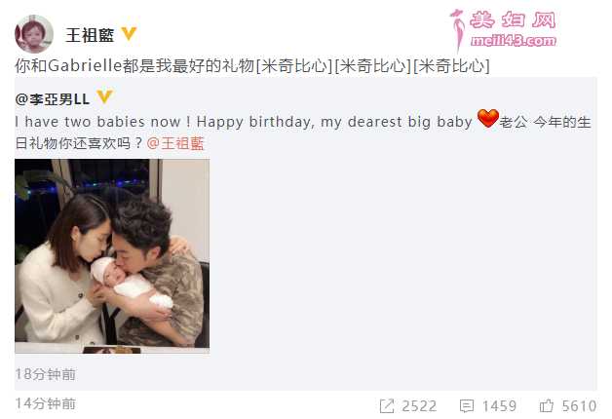
Task: Click the thumbs-up like icon
Action: (x=547, y=405)
